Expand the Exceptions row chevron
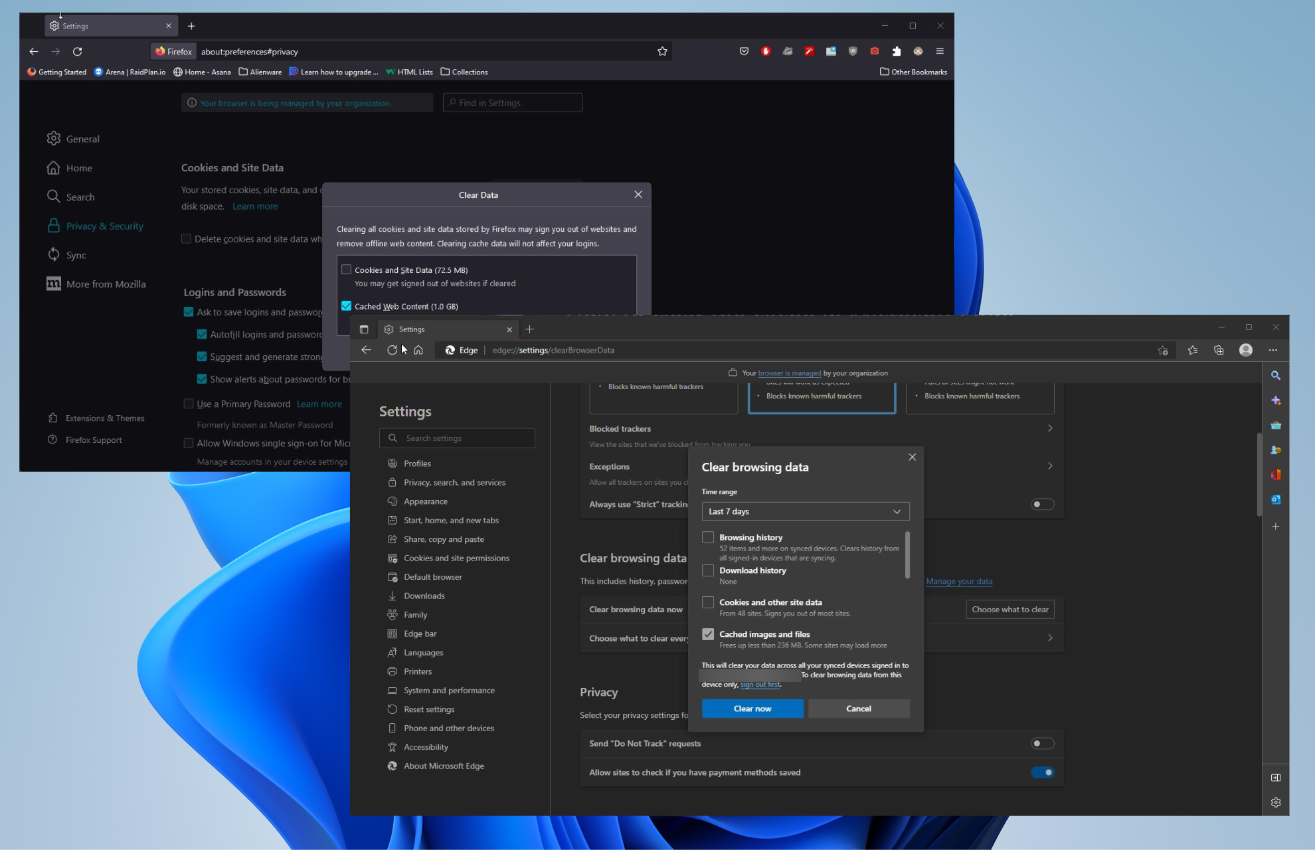 click(1050, 466)
